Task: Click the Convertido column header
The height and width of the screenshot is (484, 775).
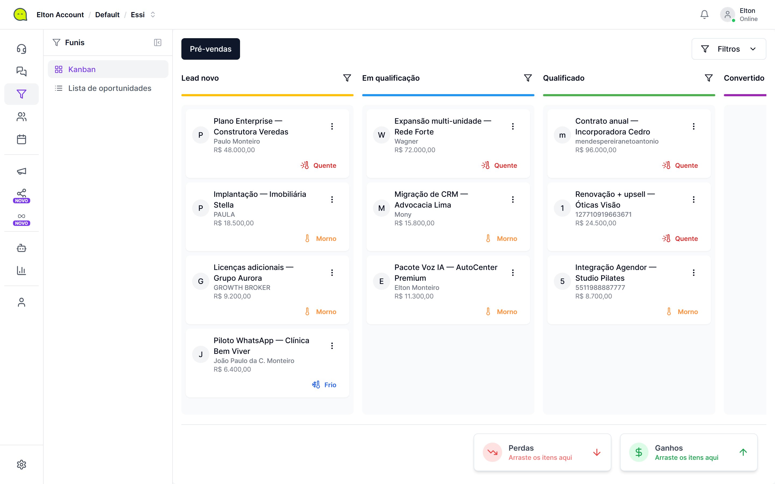Action: (x=744, y=78)
